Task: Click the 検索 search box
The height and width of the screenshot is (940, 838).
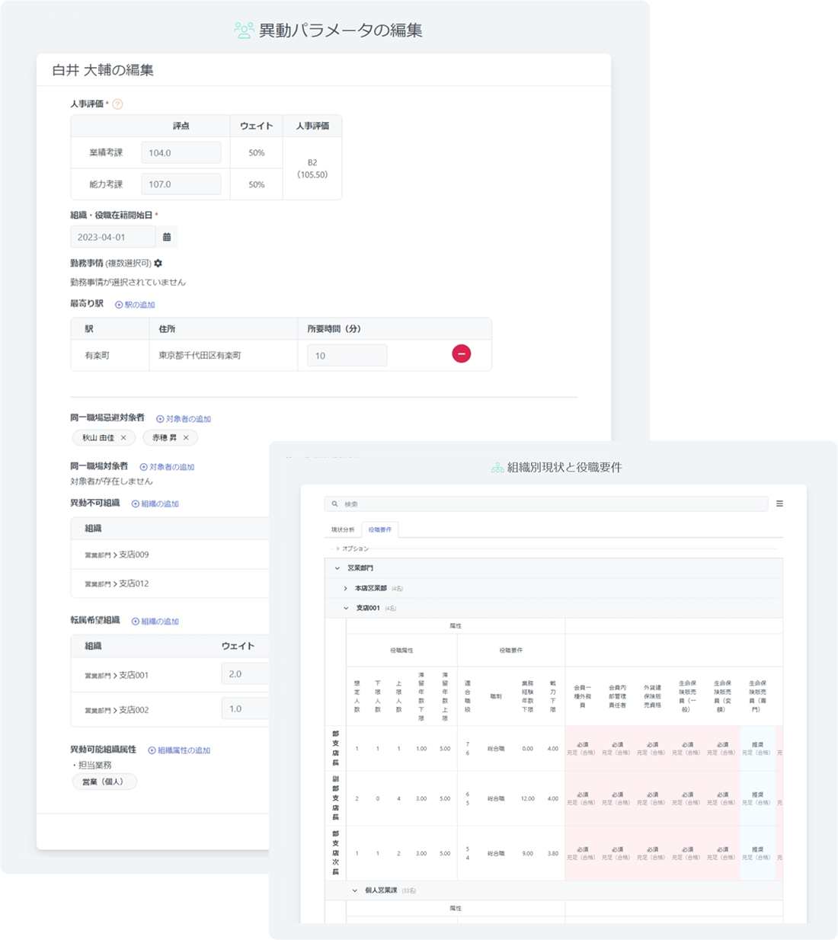Action: point(546,504)
